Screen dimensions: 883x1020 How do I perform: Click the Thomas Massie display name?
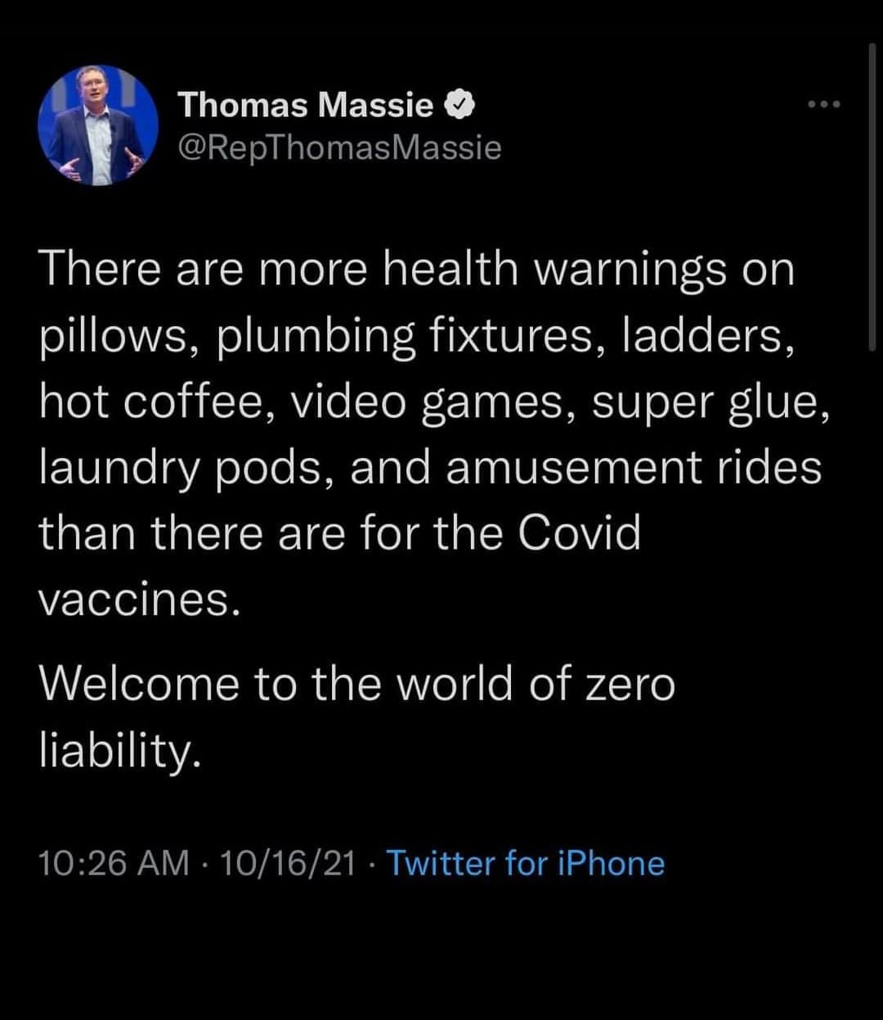click(x=305, y=105)
